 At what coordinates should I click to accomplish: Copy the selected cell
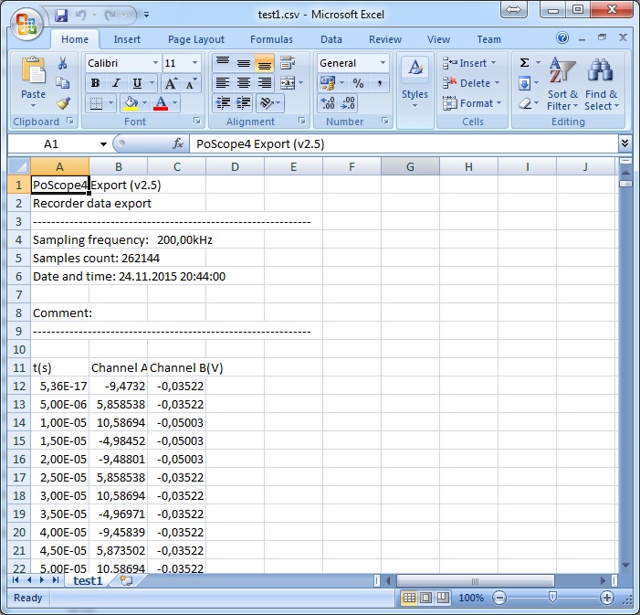[x=62, y=83]
